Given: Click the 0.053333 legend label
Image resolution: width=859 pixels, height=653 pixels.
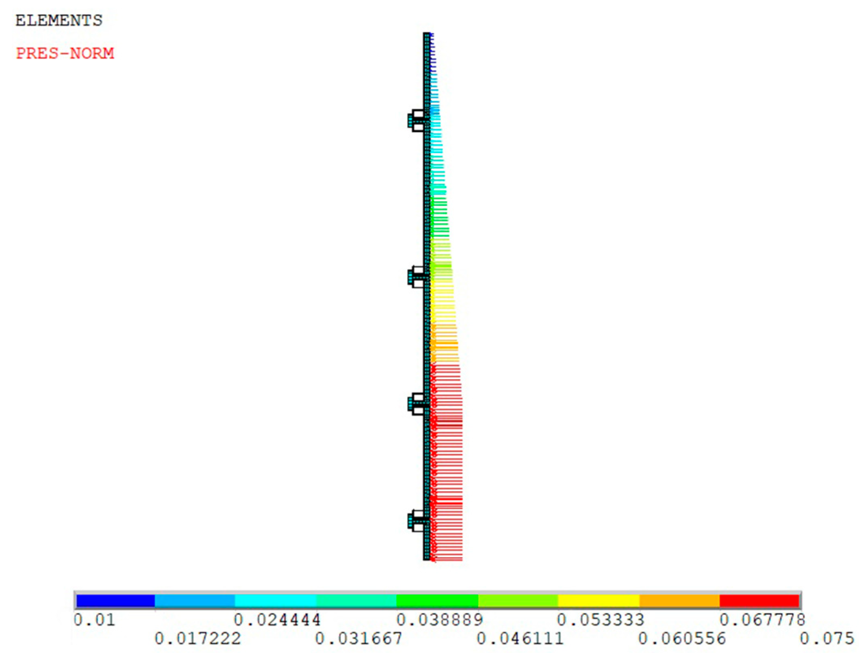Looking at the screenshot, I should (x=600, y=620).
